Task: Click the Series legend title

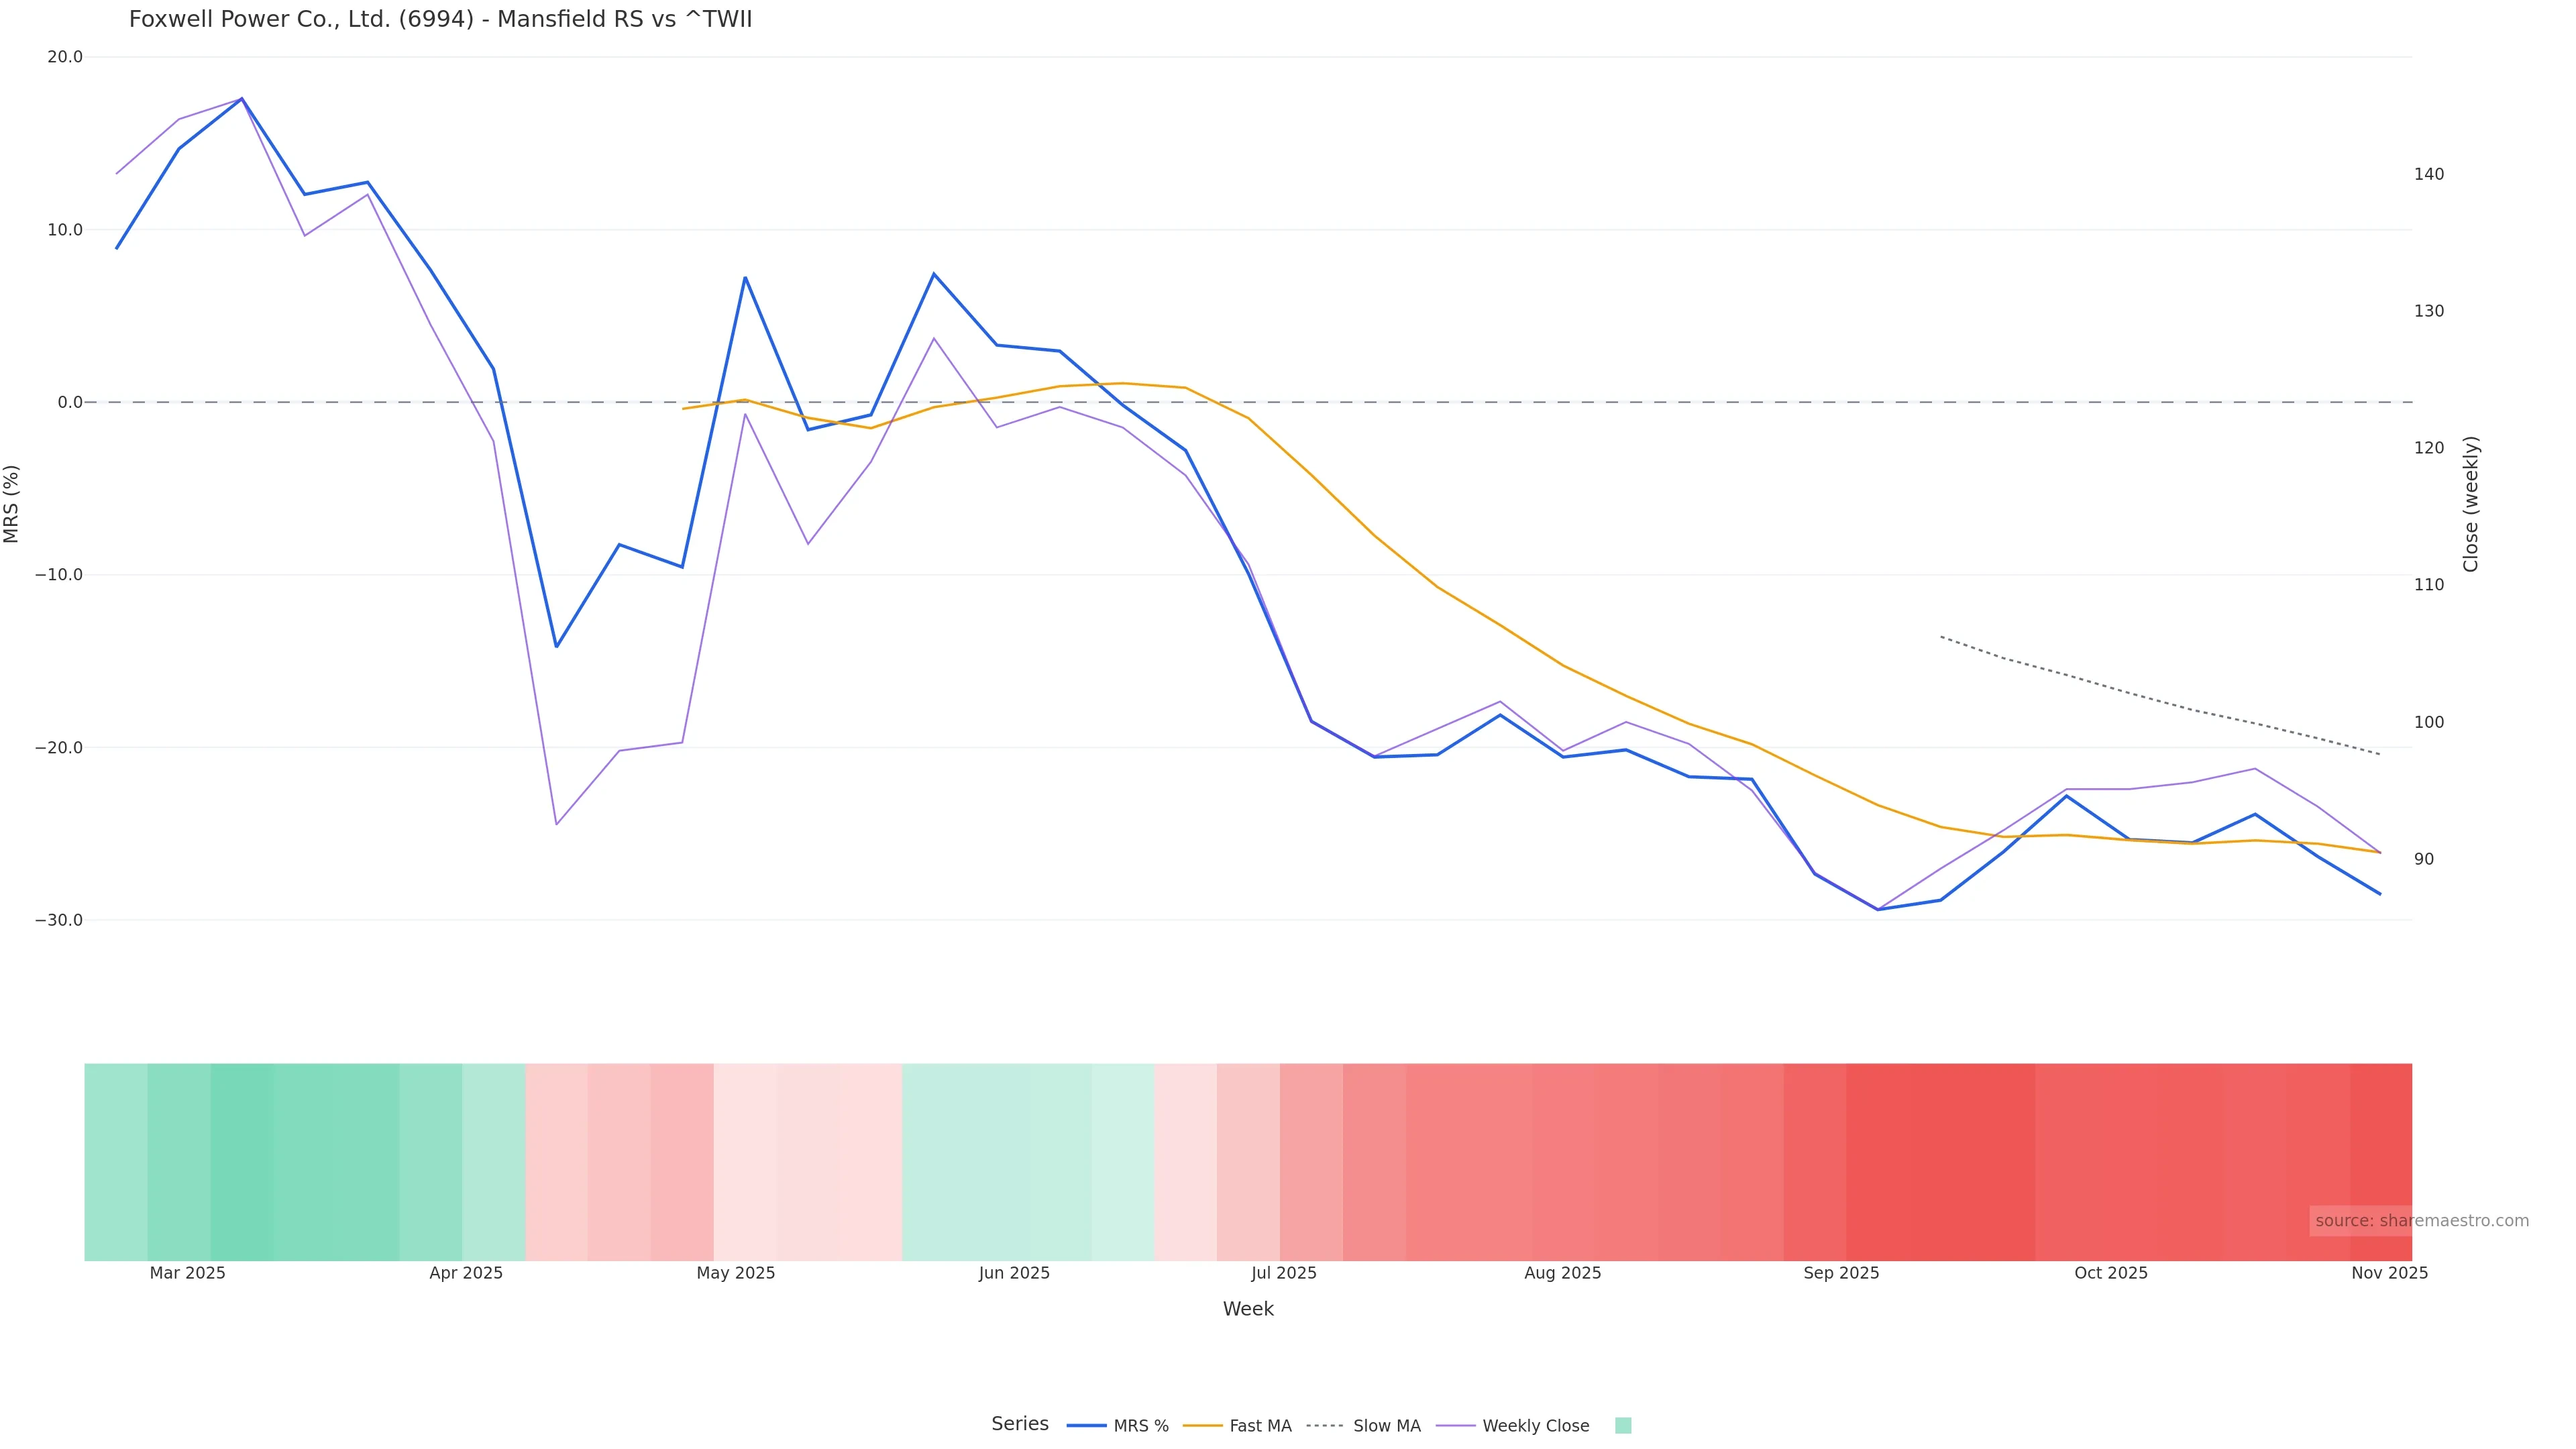Action: click(x=1019, y=1424)
